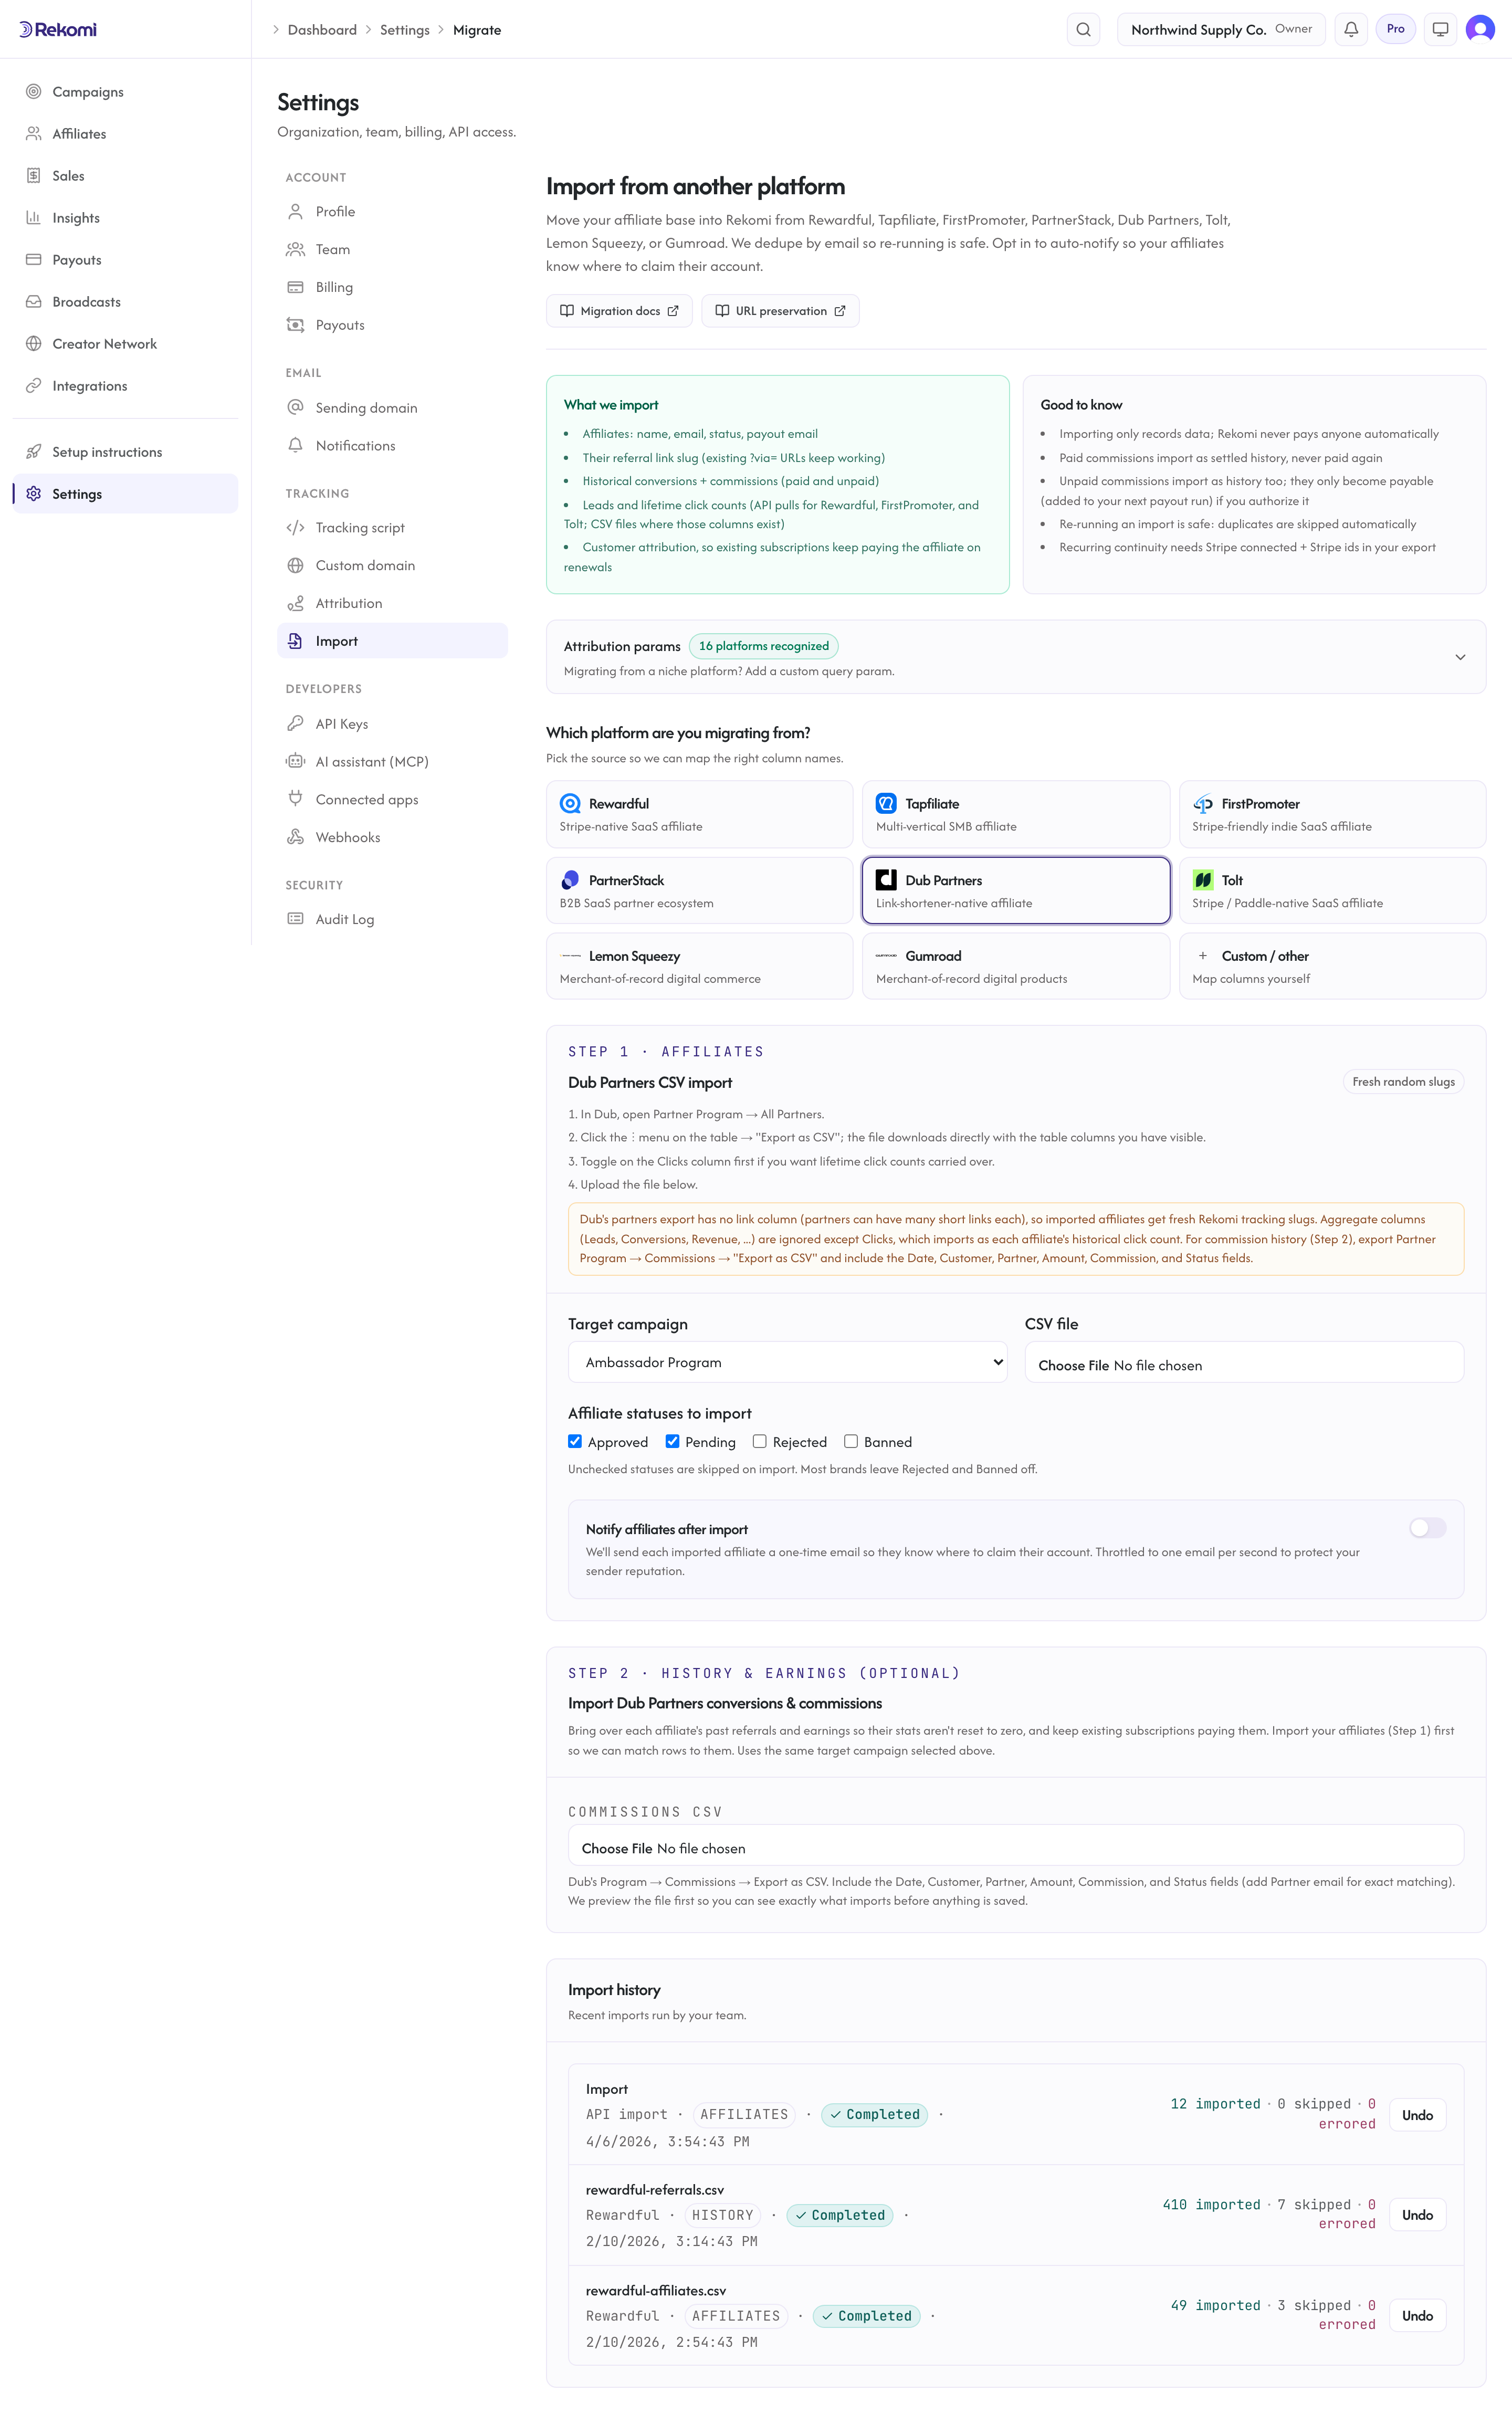This screenshot has width=1512, height=2413.
Task: Click the Campaigns sidebar icon
Action: tap(33, 91)
